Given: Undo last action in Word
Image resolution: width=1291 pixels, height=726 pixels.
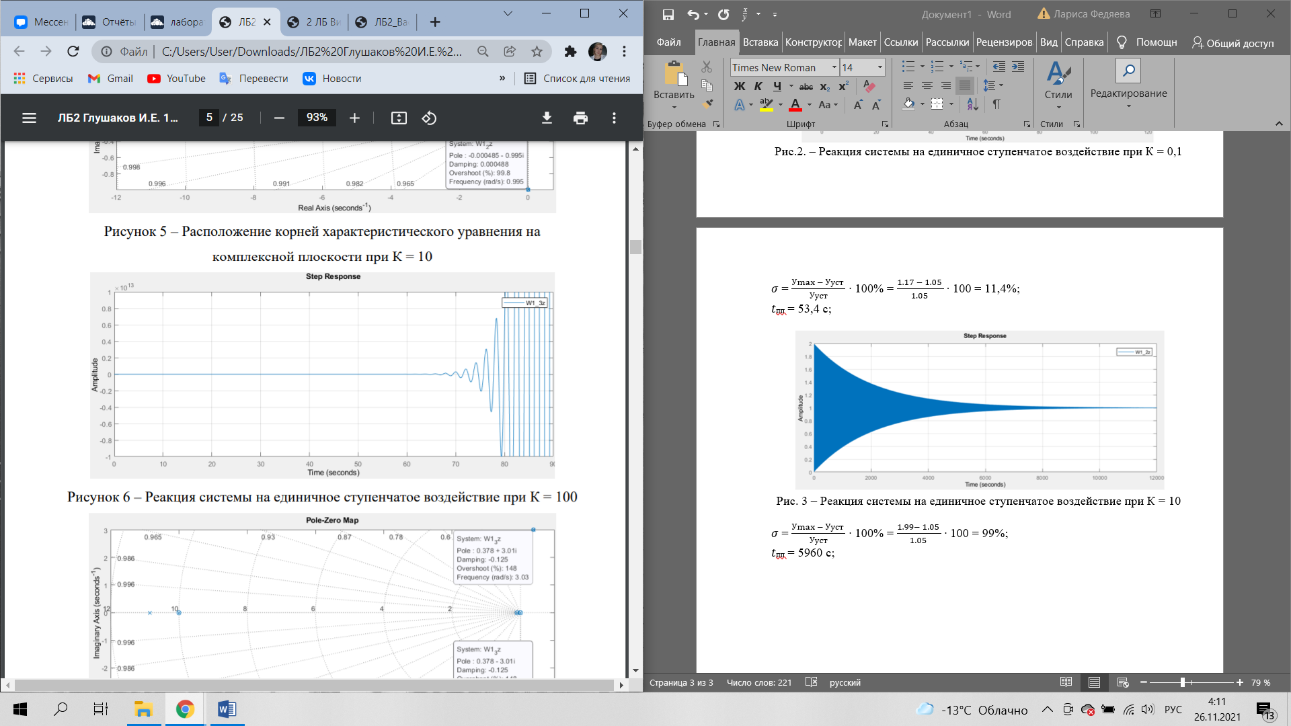Looking at the screenshot, I should point(693,14).
